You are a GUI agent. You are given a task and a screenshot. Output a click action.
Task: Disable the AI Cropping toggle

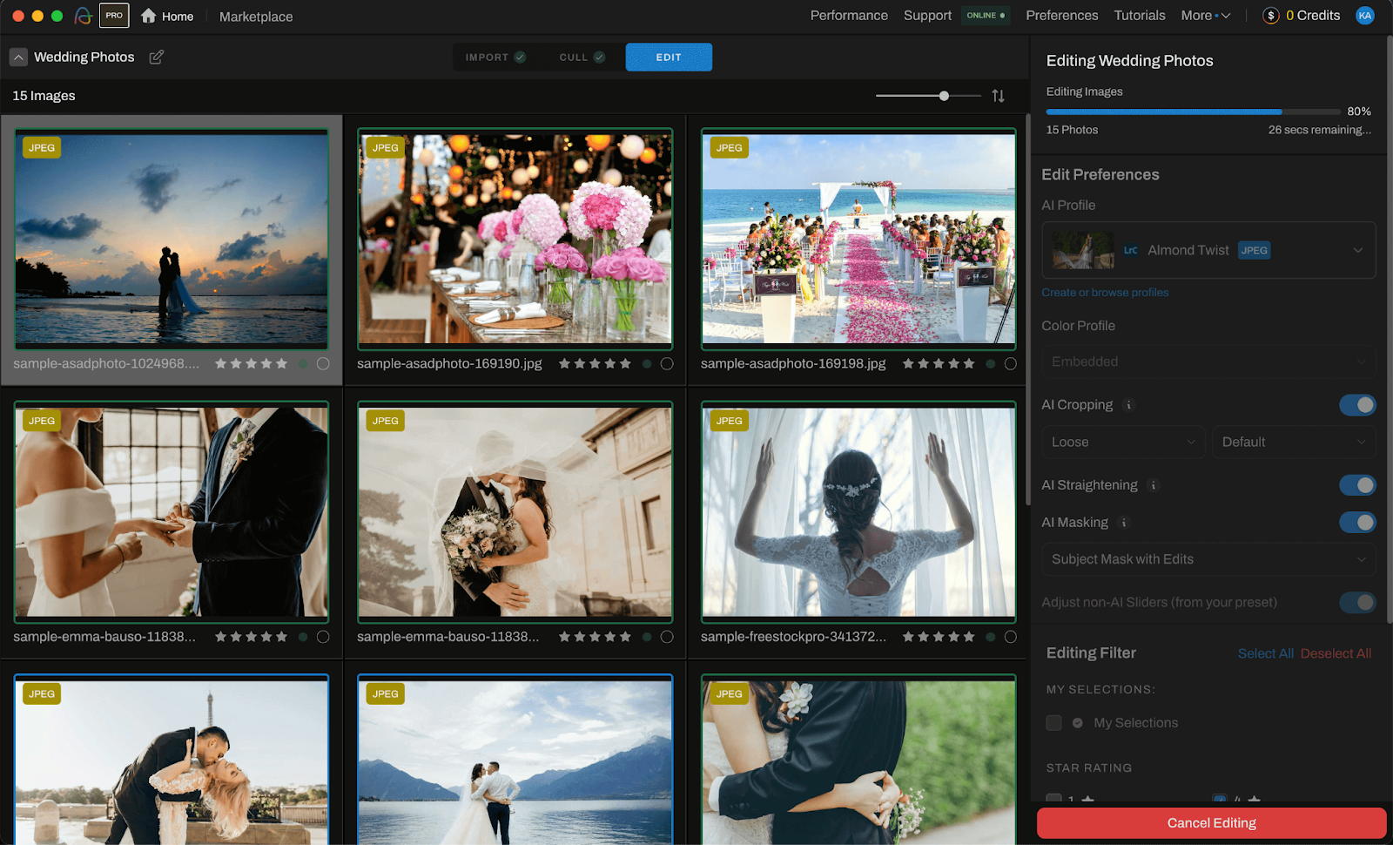(1356, 405)
